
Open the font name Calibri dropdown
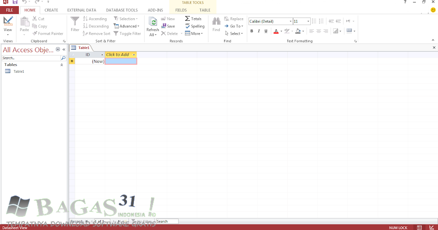291,22
